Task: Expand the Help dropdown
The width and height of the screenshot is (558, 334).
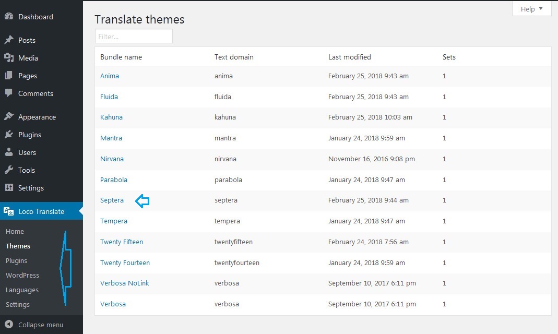Action: (532, 9)
